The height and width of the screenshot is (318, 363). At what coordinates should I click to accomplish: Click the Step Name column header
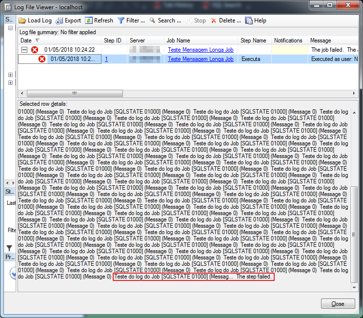click(x=255, y=40)
